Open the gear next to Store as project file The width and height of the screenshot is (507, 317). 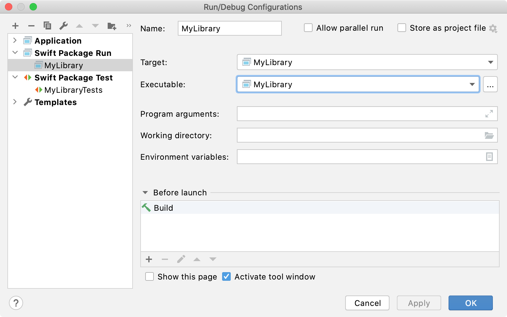(493, 29)
